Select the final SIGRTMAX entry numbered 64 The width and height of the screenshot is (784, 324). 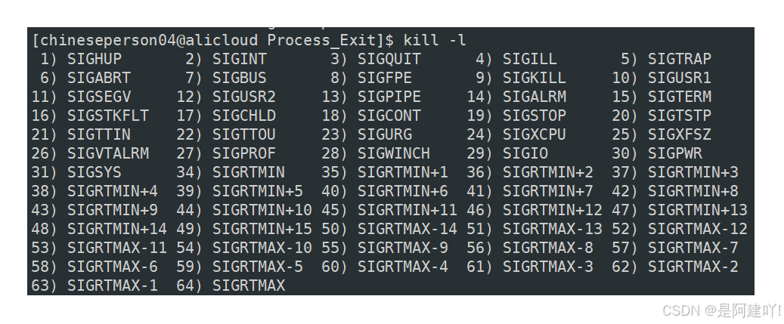249,285
